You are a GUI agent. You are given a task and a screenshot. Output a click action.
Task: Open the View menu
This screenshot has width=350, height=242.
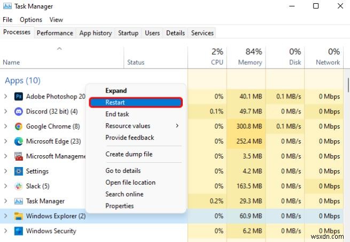click(x=56, y=20)
